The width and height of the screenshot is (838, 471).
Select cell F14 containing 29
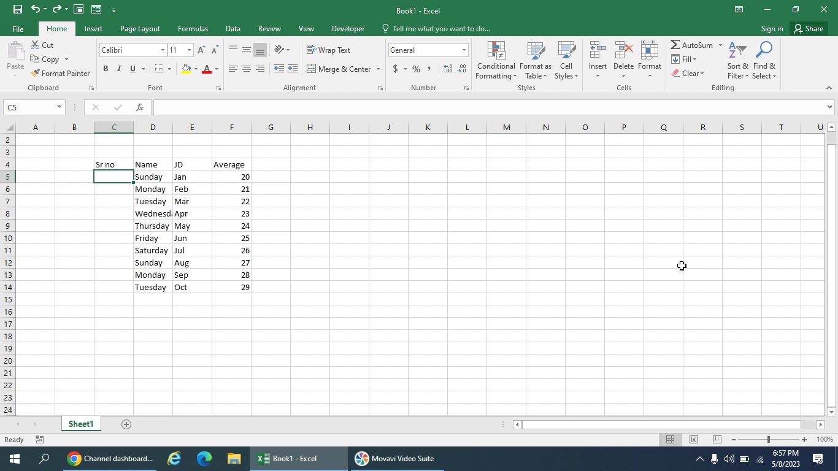[x=231, y=287]
